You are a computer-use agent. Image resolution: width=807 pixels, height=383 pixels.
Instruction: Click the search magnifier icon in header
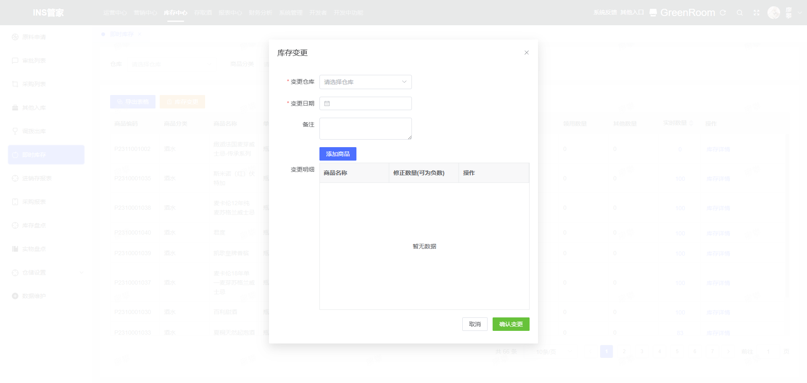(x=739, y=13)
